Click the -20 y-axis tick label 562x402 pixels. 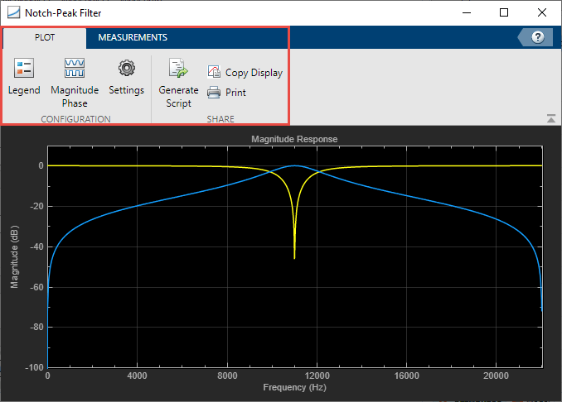click(x=36, y=206)
